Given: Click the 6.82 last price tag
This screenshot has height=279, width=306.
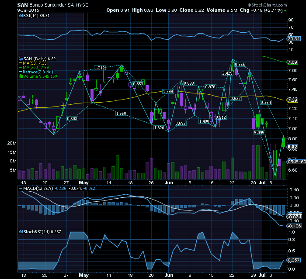Looking at the screenshot, I should (x=292, y=147).
